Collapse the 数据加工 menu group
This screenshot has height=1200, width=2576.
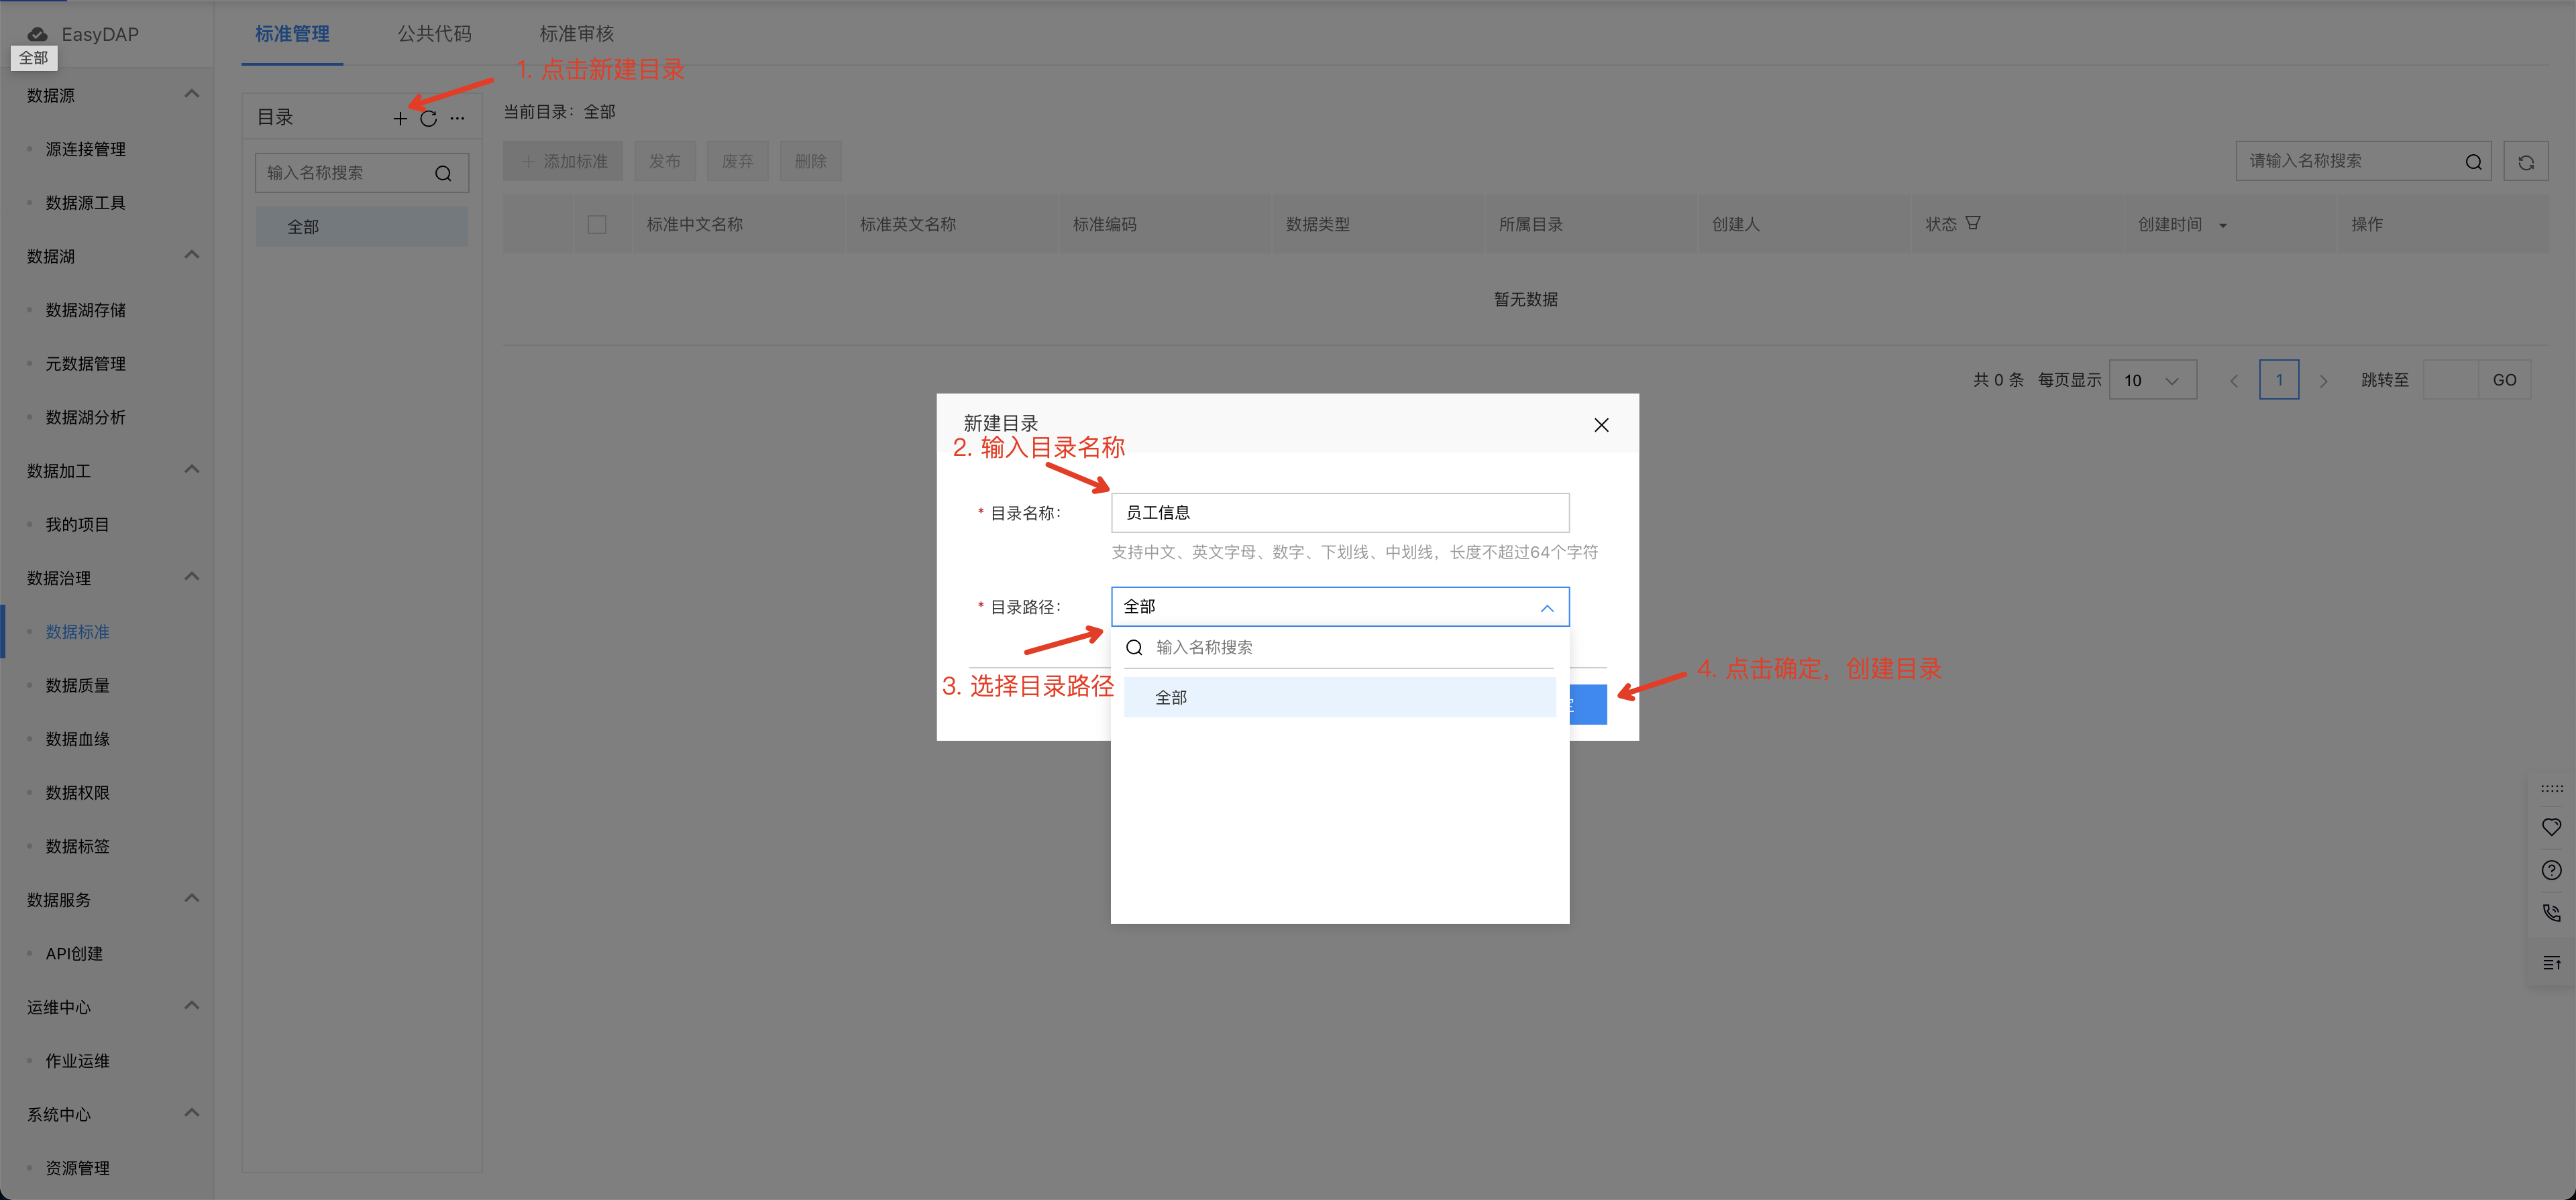pyautogui.click(x=192, y=469)
